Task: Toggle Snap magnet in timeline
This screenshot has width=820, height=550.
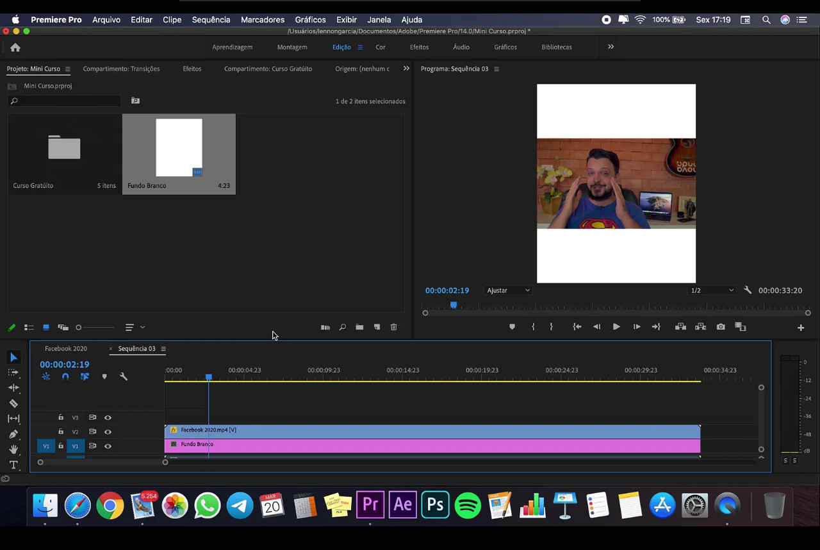Action: tap(65, 377)
